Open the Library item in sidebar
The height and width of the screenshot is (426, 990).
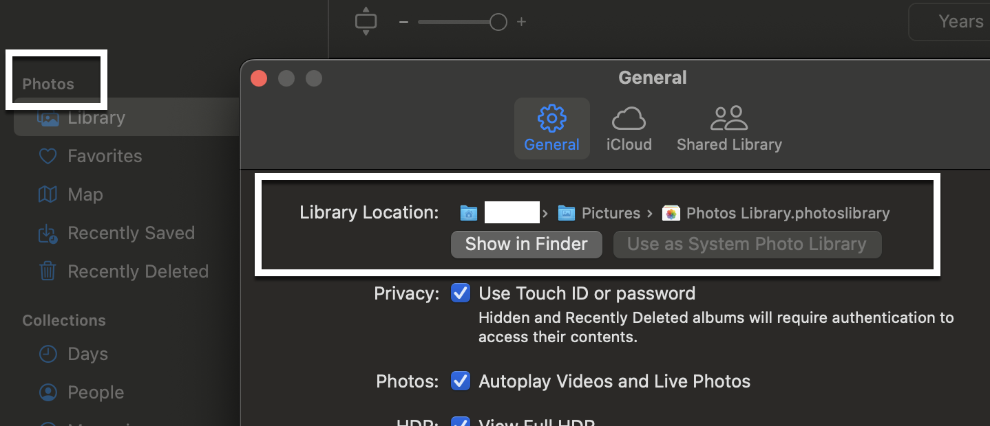(x=96, y=118)
